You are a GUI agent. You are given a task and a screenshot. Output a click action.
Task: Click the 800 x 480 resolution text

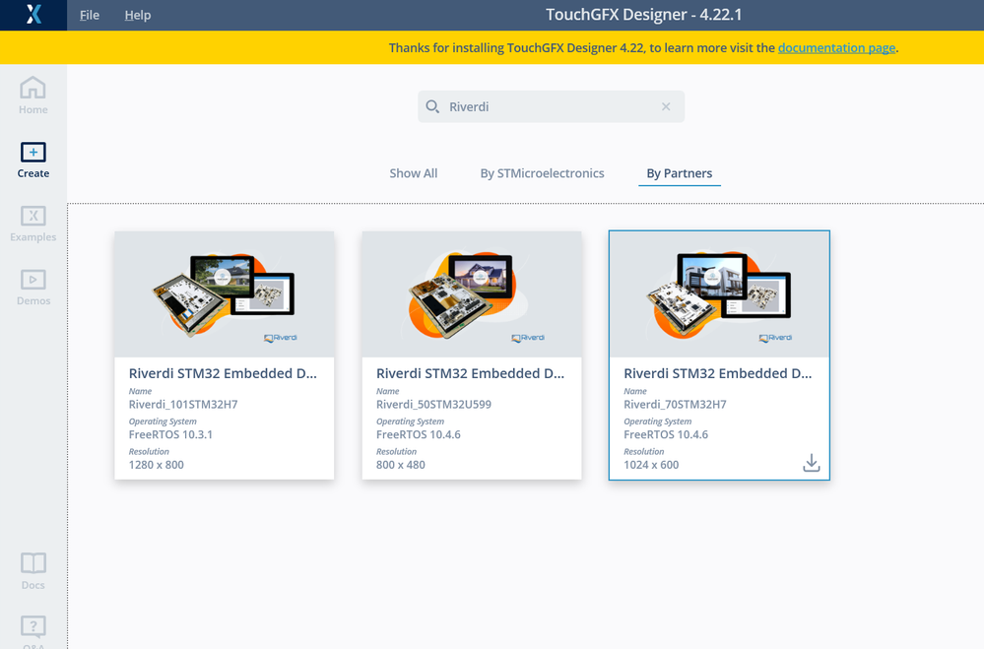[x=400, y=465]
